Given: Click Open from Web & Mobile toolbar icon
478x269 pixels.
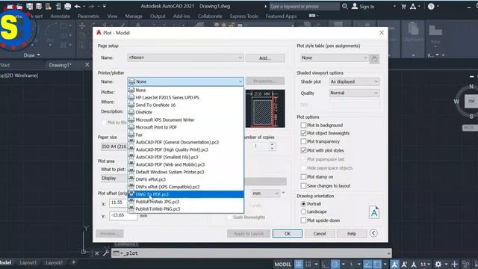Looking at the screenshot, I should [x=49, y=6].
